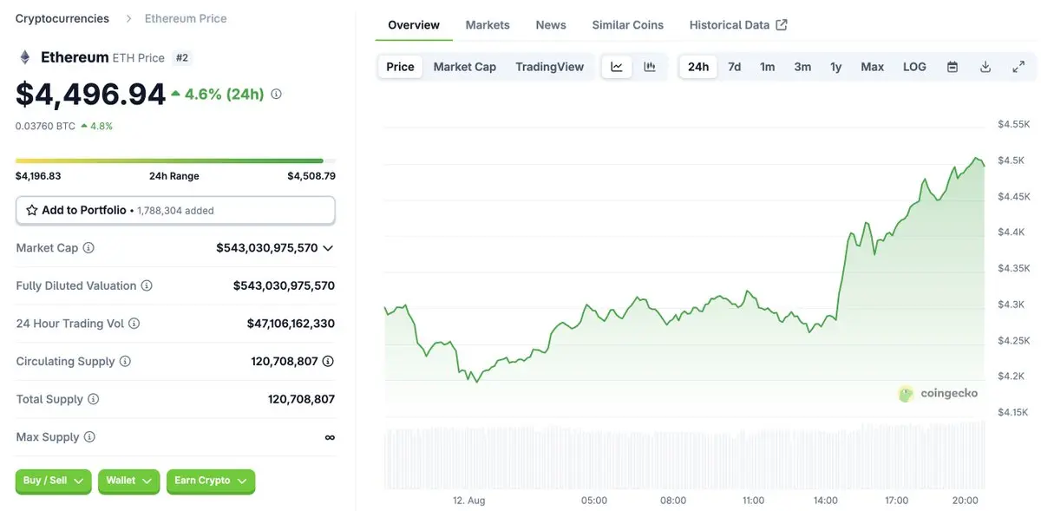
Task: Click the 12. Aug date axis label
Action: point(469,501)
